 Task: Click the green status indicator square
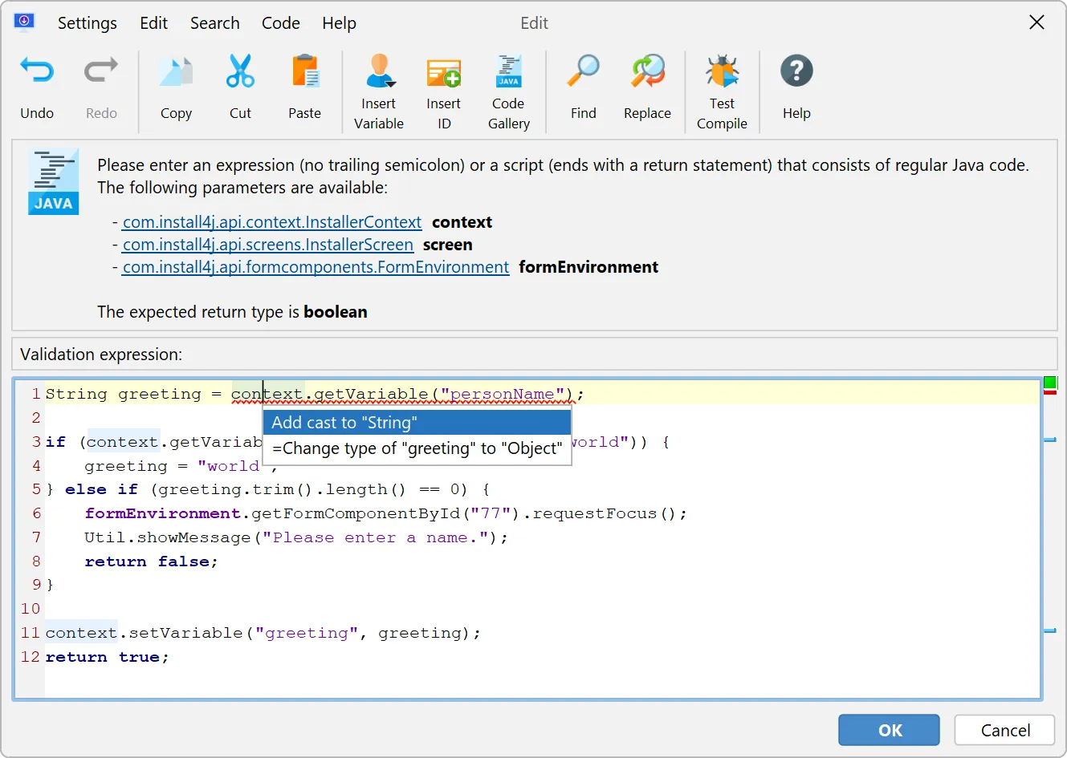click(x=1050, y=383)
